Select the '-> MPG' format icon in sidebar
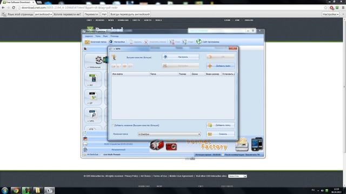Image resolution: width=346 pixels, height=194 pixels. tap(93, 115)
